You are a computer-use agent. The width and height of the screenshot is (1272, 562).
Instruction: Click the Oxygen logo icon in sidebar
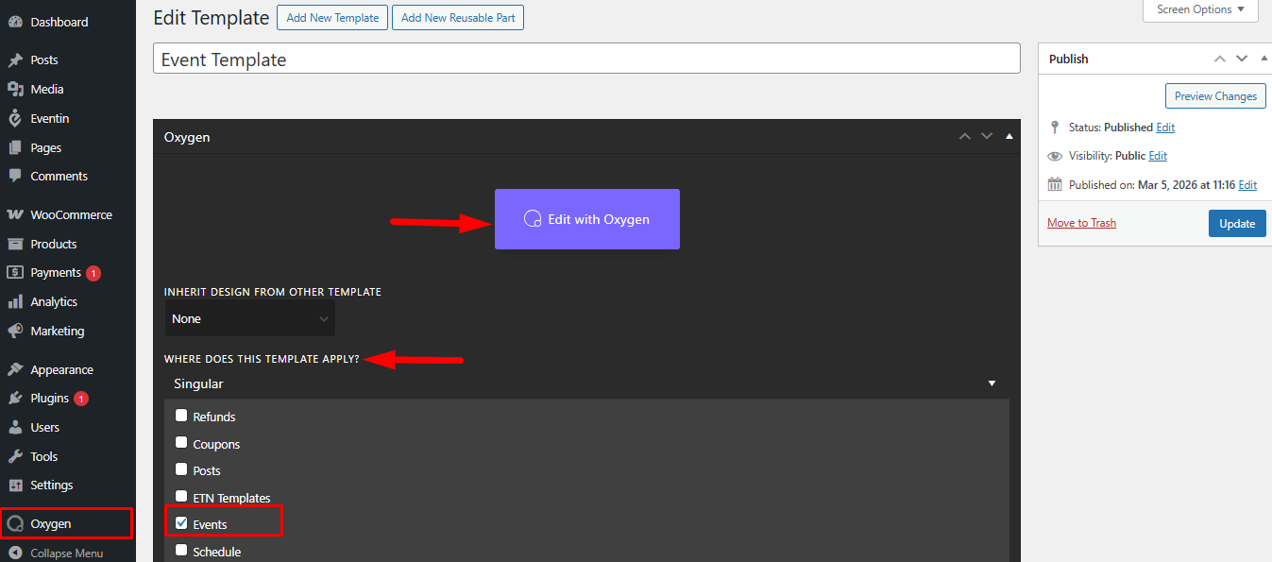pyautogui.click(x=15, y=523)
